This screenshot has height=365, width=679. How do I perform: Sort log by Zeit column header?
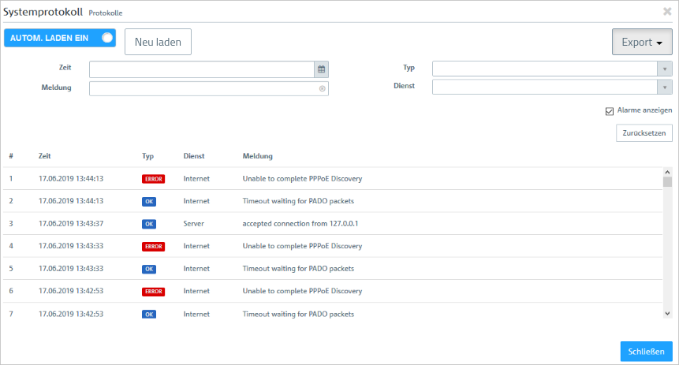44,156
